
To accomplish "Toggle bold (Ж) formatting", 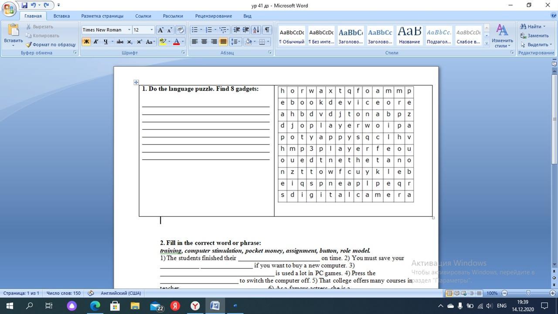I will pos(86,42).
